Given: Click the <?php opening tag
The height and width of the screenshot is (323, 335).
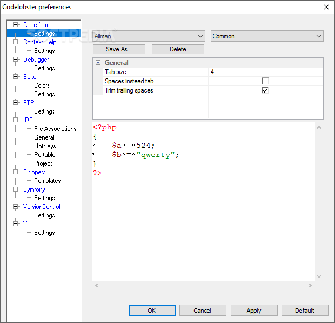Looking at the screenshot, I should [104, 128].
